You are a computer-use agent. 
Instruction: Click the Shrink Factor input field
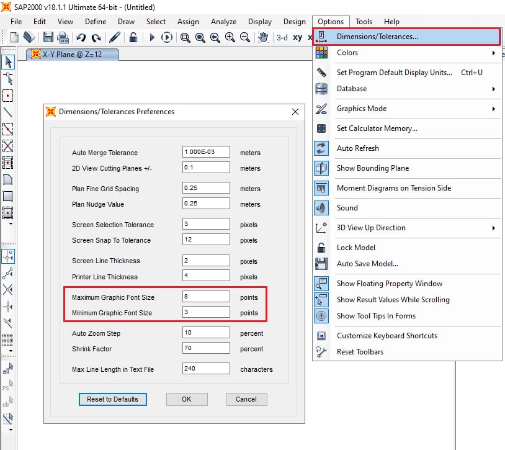pyautogui.click(x=206, y=348)
